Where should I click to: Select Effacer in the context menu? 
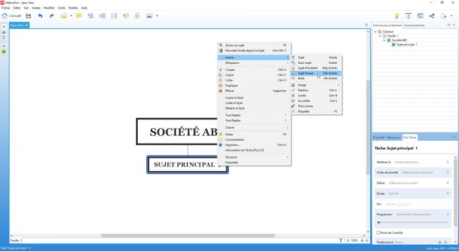tap(254, 91)
